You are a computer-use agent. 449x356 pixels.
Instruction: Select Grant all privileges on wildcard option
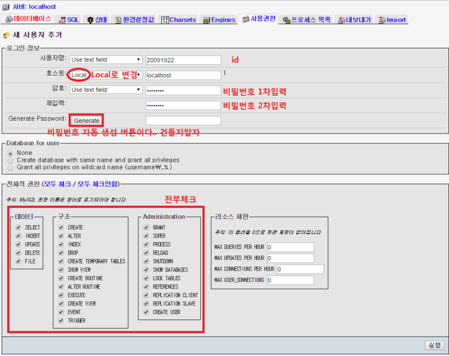point(10,168)
